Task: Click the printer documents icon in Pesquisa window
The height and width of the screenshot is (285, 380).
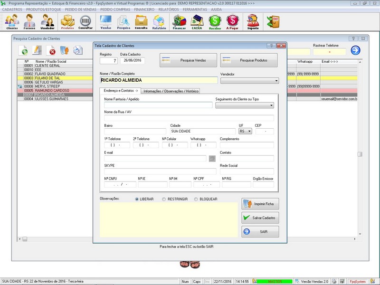Action: [x=78, y=50]
